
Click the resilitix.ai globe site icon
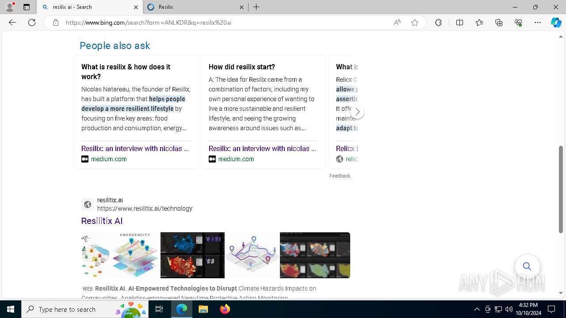point(88,204)
